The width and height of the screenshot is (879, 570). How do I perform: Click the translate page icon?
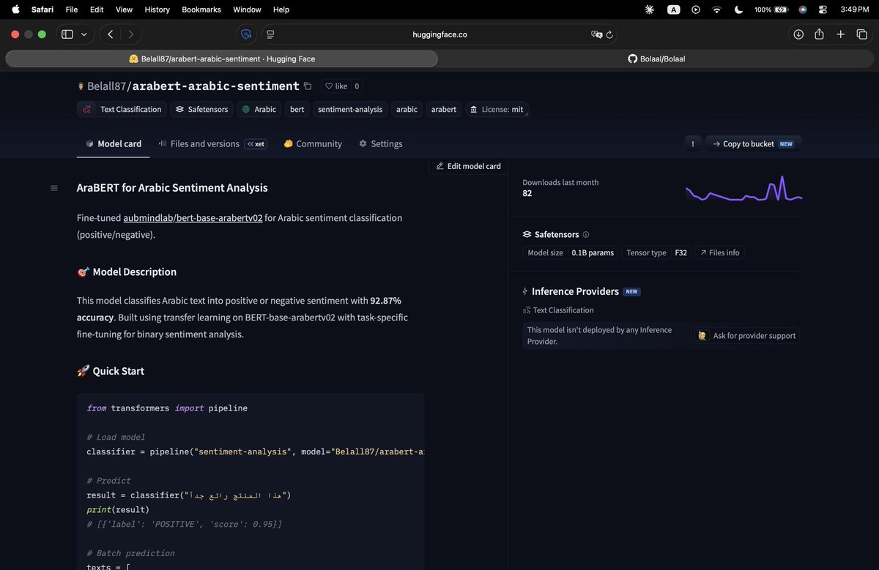(x=597, y=34)
